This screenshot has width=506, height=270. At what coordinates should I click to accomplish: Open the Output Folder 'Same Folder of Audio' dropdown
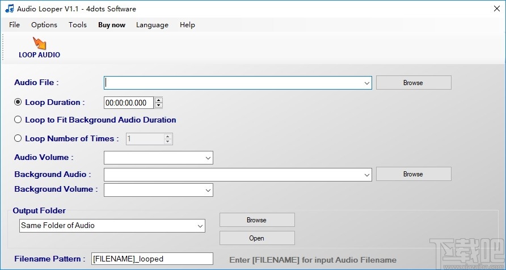tap(112, 226)
